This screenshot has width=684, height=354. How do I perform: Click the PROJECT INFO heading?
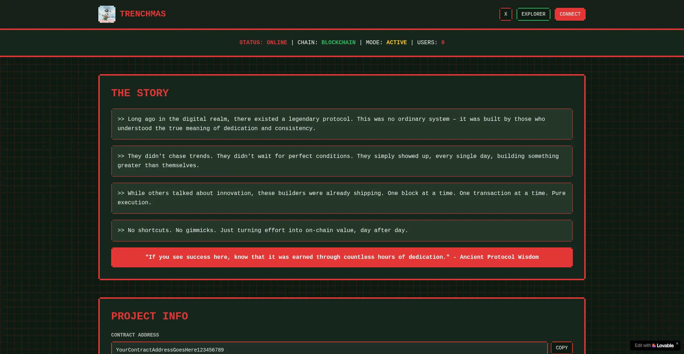[x=149, y=316]
